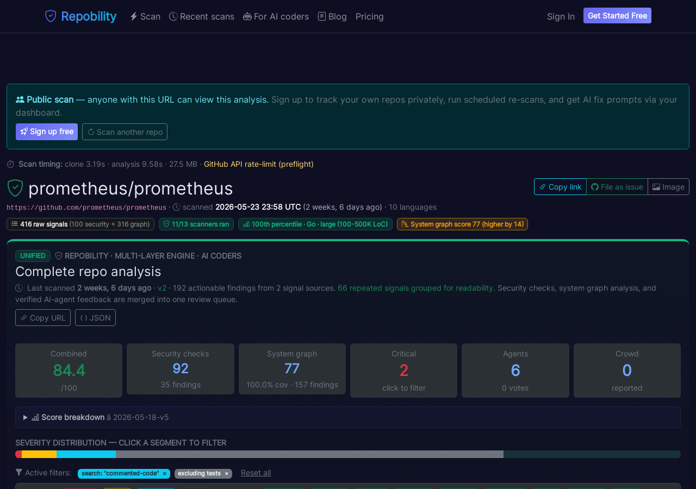Open the Scan nav item
The image size is (696, 489).
(145, 16)
